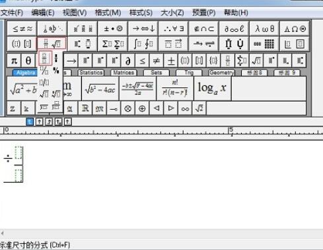The height and width of the screenshot is (250, 323).
Task: Switch to the Matrices tab
Action: point(124,73)
